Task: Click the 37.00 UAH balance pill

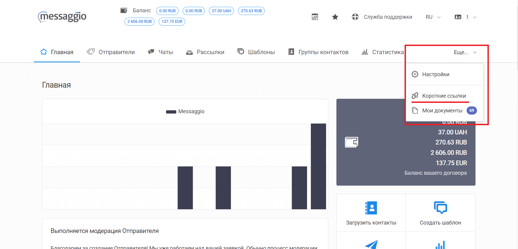Action: click(221, 11)
